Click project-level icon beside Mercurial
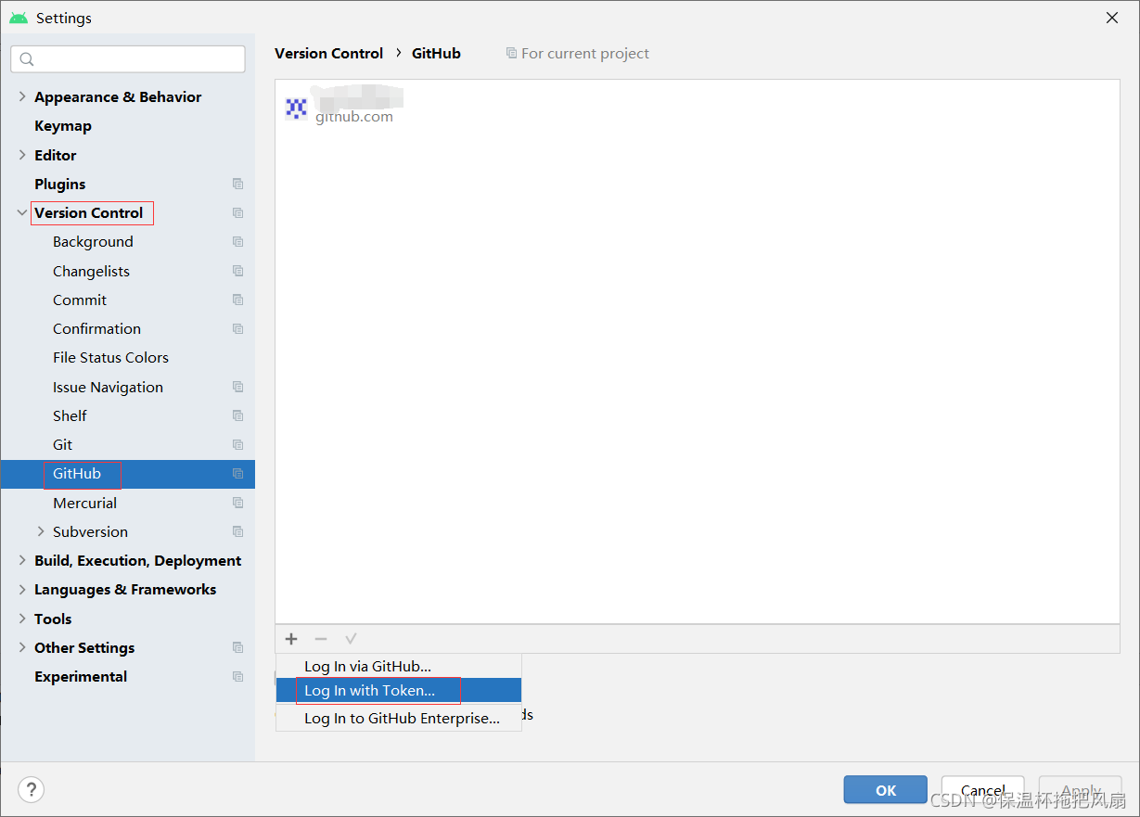This screenshot has height=817, width=1140. point(238,503)
